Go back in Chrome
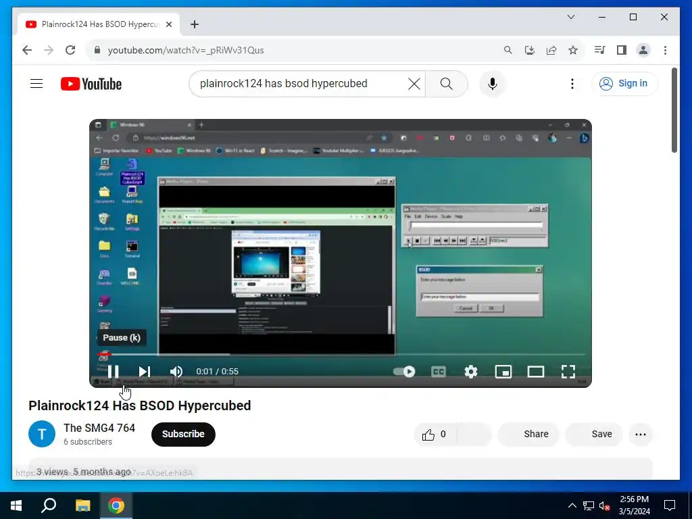The image size is (692, 519). pyautogui.click(x=27, y=50)
